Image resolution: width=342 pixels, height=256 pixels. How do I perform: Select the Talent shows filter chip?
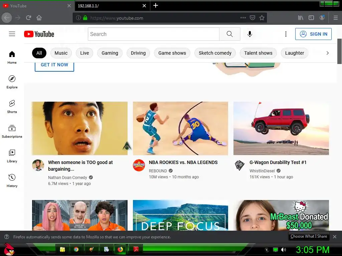coord(258,53)
